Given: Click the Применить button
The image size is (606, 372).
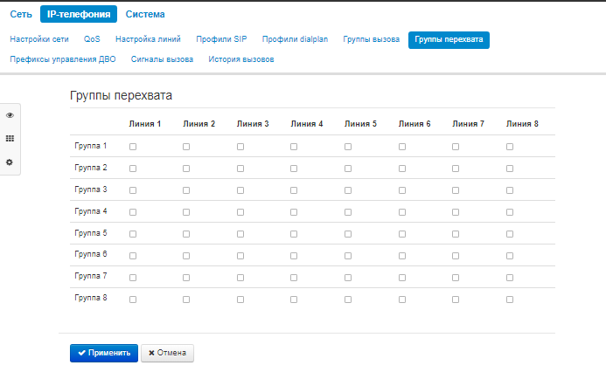Looking at the screenshot, I should pos(103,353).
